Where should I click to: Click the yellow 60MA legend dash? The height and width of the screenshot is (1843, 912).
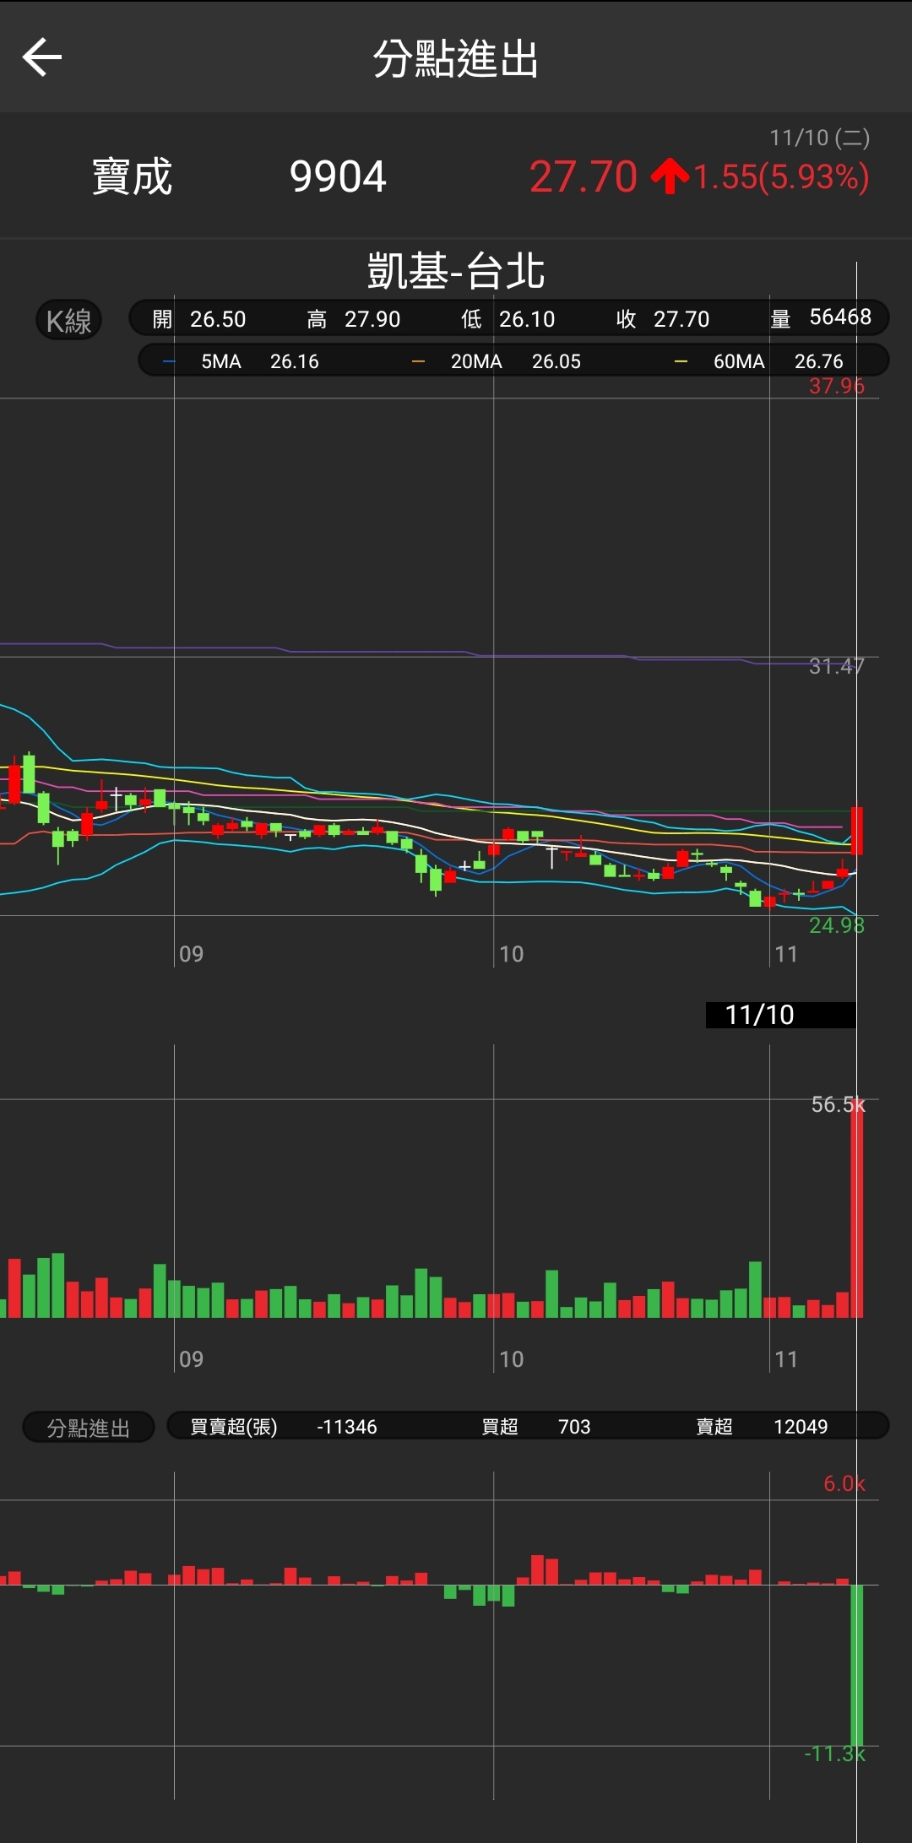681,362
